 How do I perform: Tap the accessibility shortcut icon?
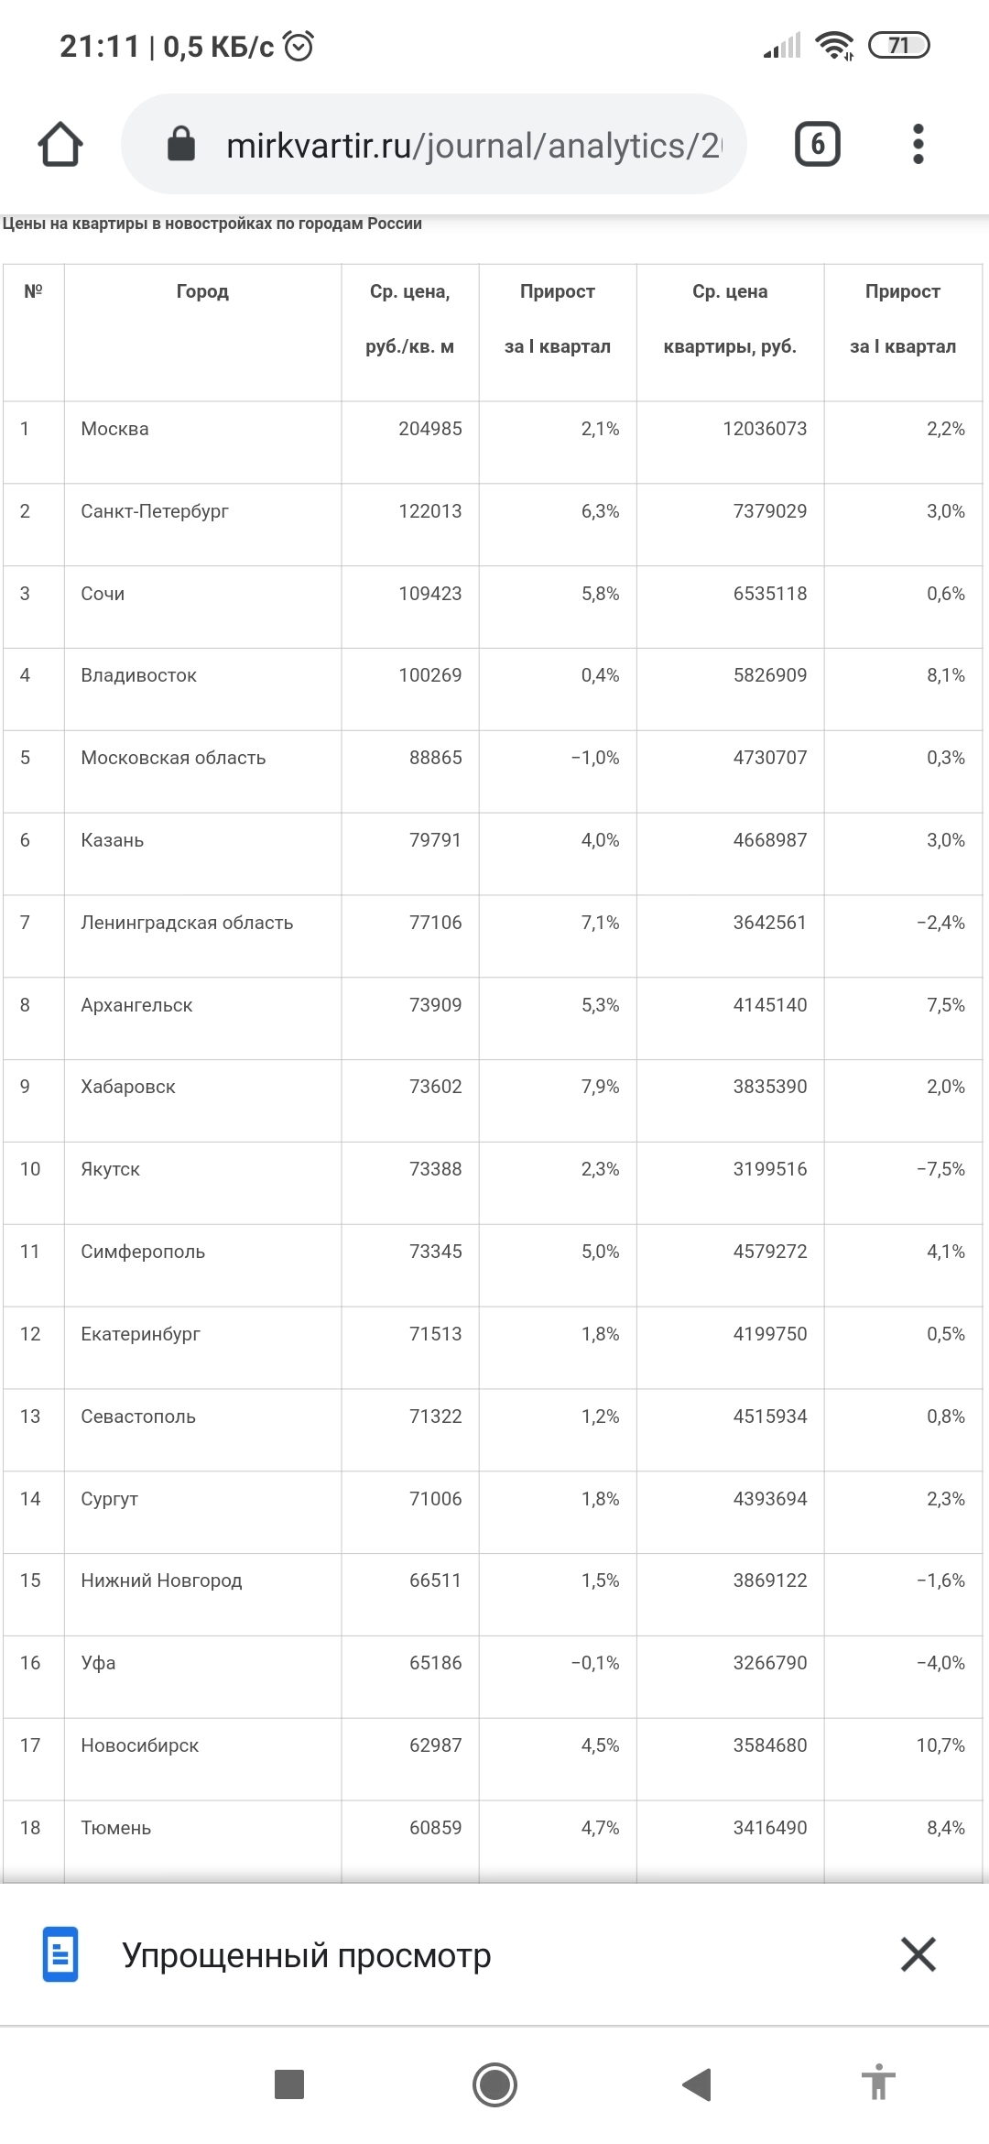coord(878,2084)
